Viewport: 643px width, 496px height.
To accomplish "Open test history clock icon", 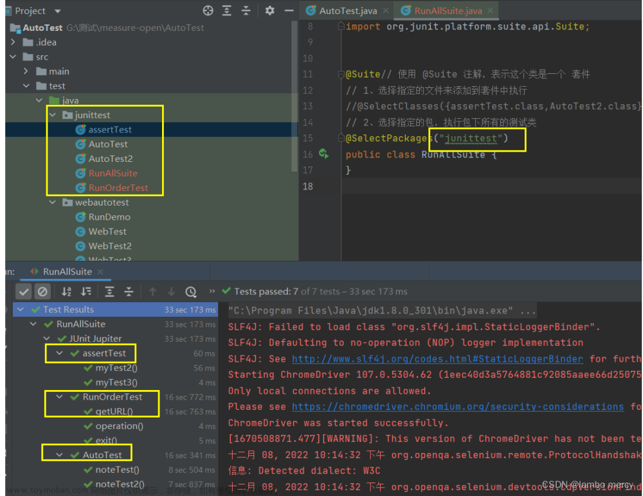I will pyautogui.click(x=191, y=292).
